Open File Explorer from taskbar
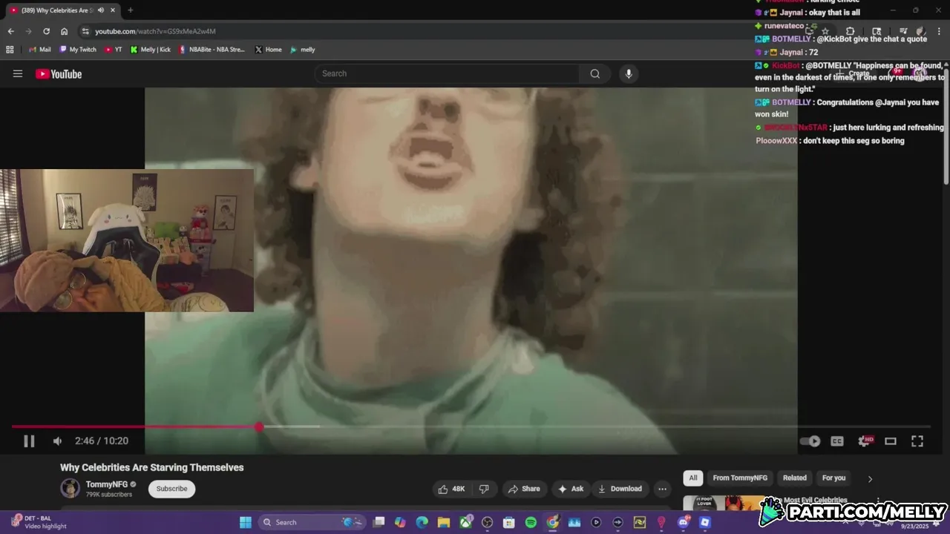This screenshot has height=534, width=950. (443, 522)
